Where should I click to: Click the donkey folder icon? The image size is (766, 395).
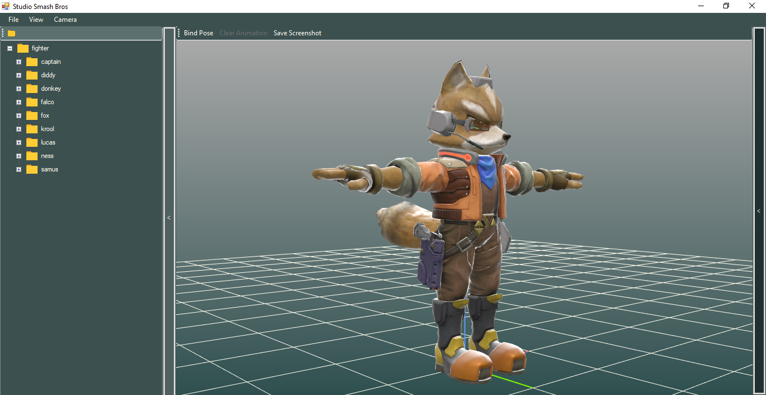click(32, 89)
